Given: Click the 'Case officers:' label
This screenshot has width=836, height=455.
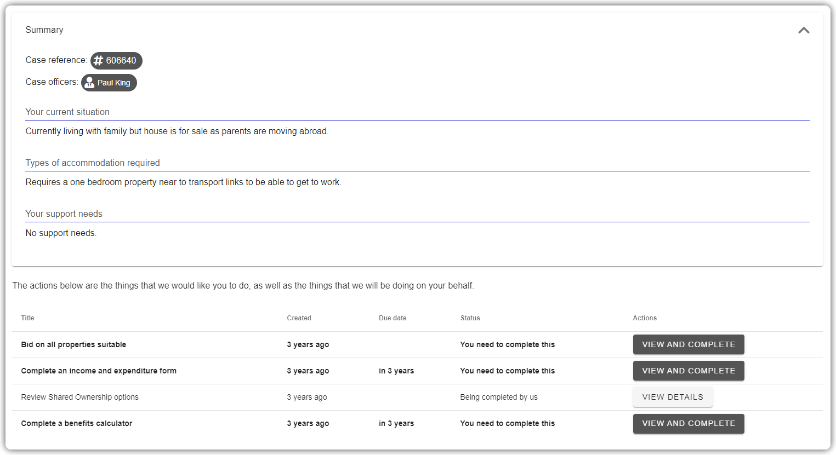Looking at the screenshot, I should [x=52, y=82].
